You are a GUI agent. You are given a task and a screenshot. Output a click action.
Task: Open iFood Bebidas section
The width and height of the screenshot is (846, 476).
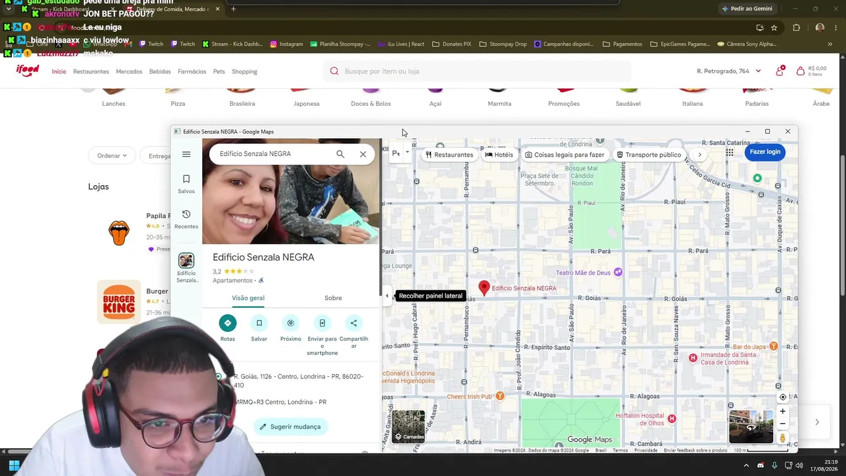pos(160,71)
